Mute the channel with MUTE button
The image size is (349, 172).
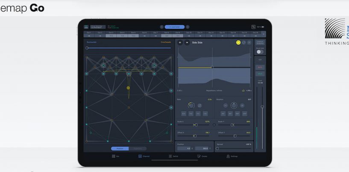pos(260,67)
